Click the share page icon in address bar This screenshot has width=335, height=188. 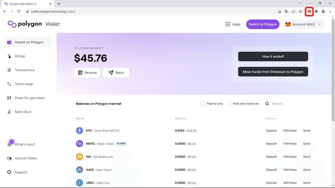click(x=294, y=11)
